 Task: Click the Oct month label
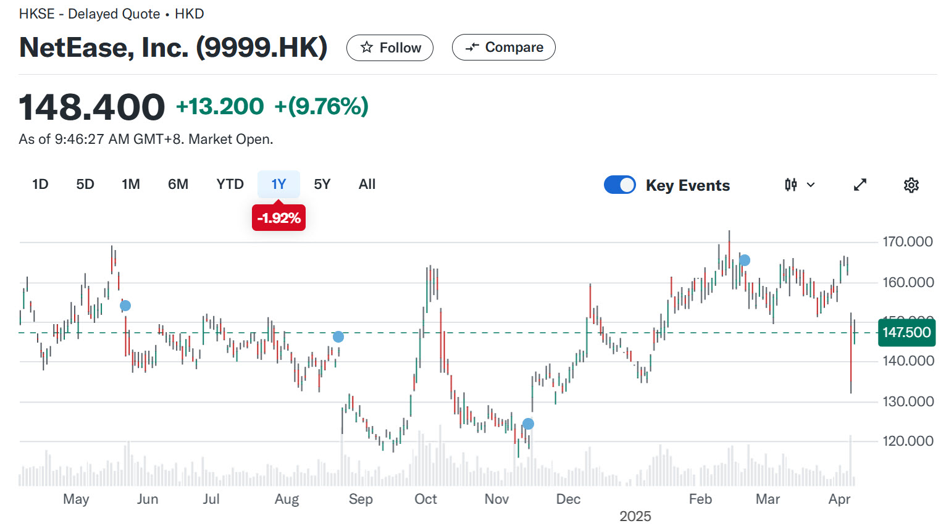point(425,499)
